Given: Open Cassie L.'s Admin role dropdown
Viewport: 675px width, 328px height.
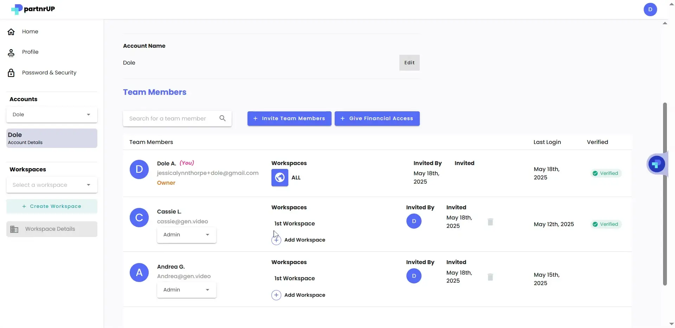Looking at the screenshot, I should tap(186, 235).
